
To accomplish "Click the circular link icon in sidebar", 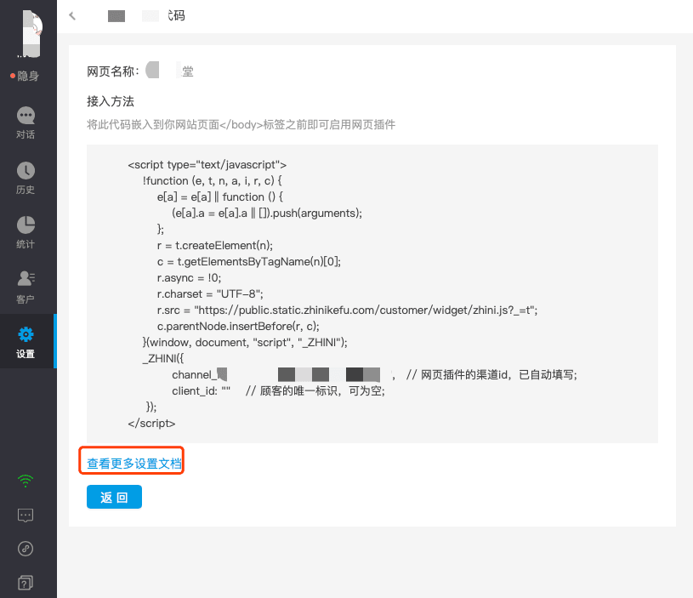I will pyautogui.click(x=26, y=549).
